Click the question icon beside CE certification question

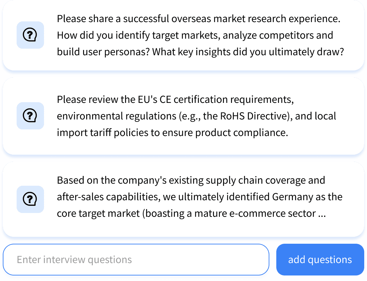click(30, 116)
